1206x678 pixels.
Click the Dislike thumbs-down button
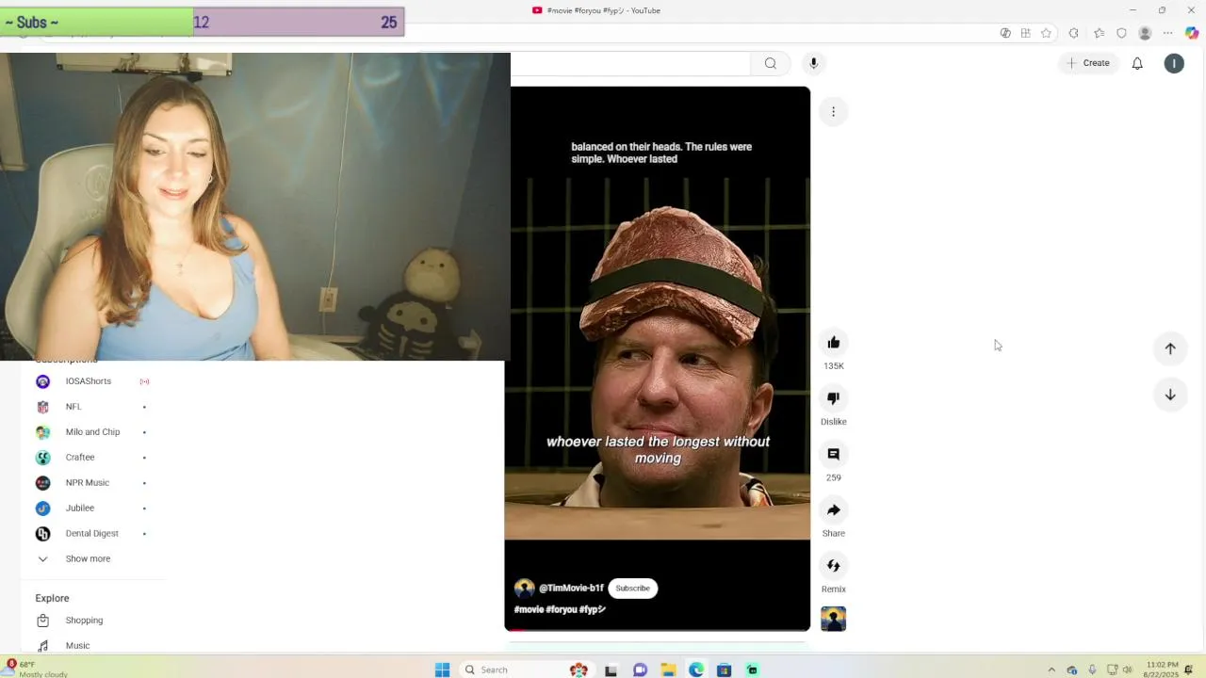pyautogui.click(x=833, y=398)
